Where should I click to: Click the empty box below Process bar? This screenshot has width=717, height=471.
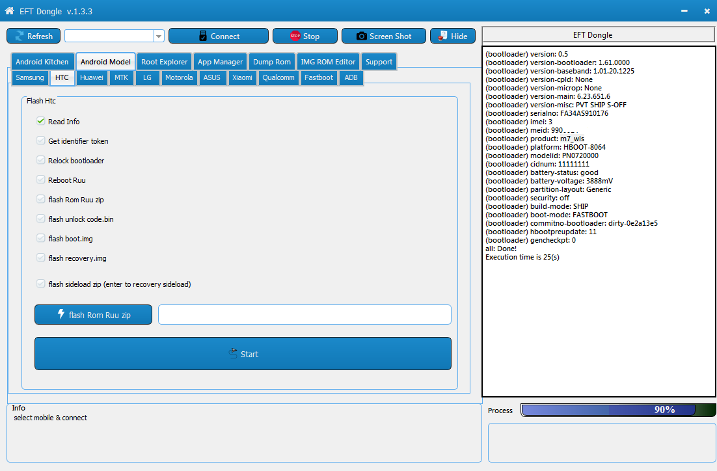[602, 442]
